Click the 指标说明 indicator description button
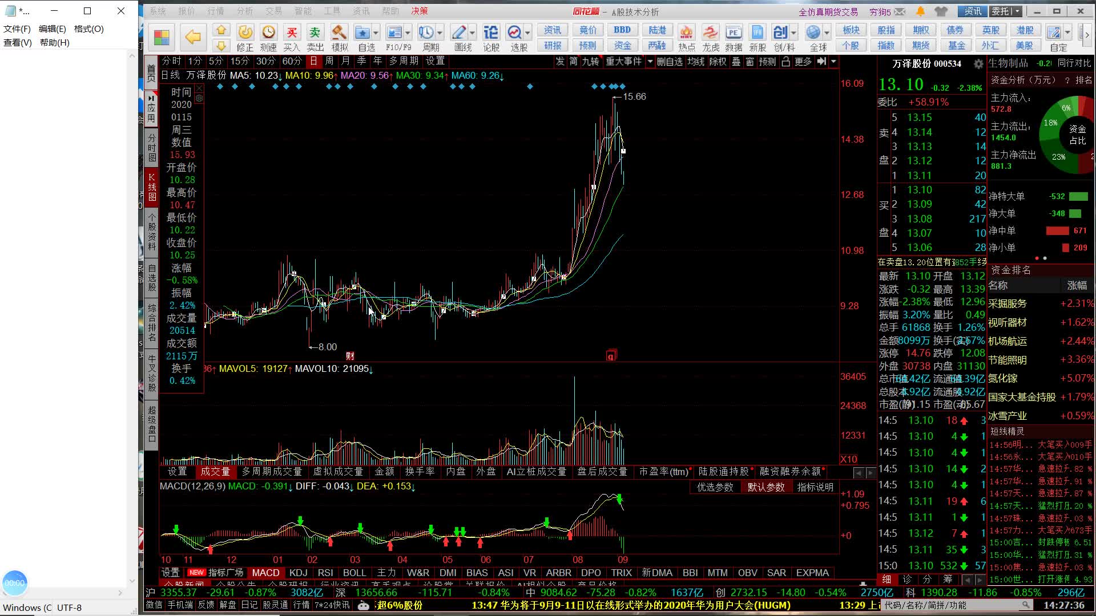Image resolution: width=1096 pixels, height=616 pixels. 815,487
